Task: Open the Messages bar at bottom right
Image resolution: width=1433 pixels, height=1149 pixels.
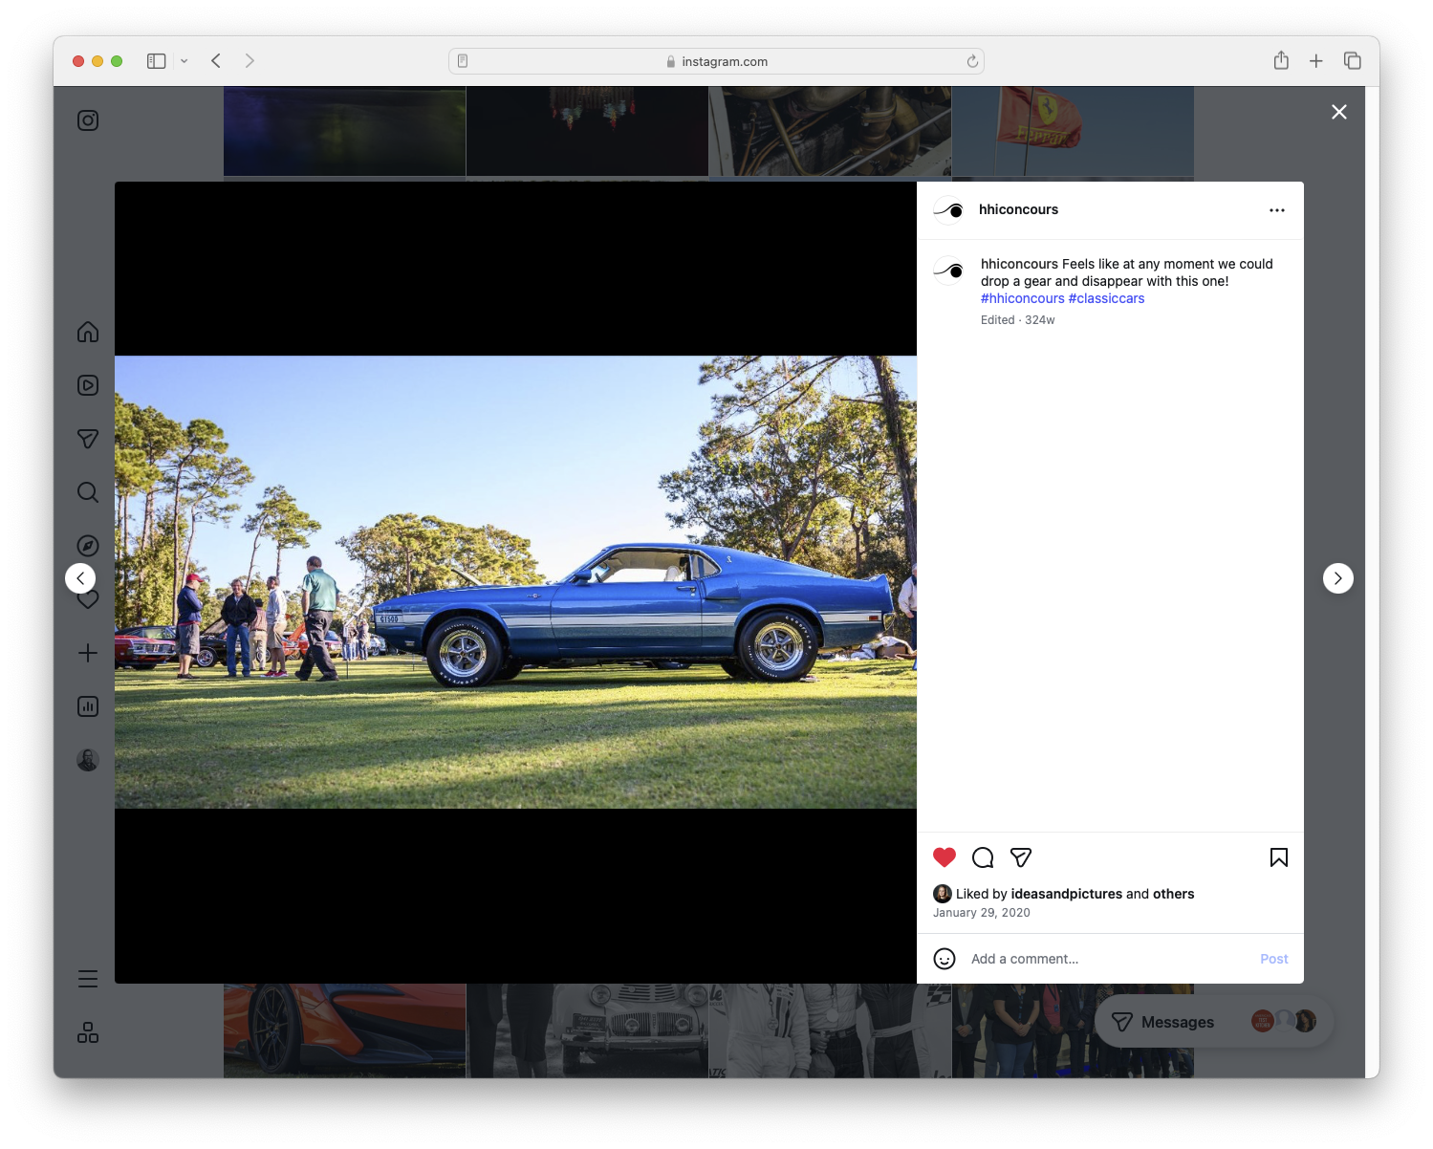Action: (1177, 1021)
